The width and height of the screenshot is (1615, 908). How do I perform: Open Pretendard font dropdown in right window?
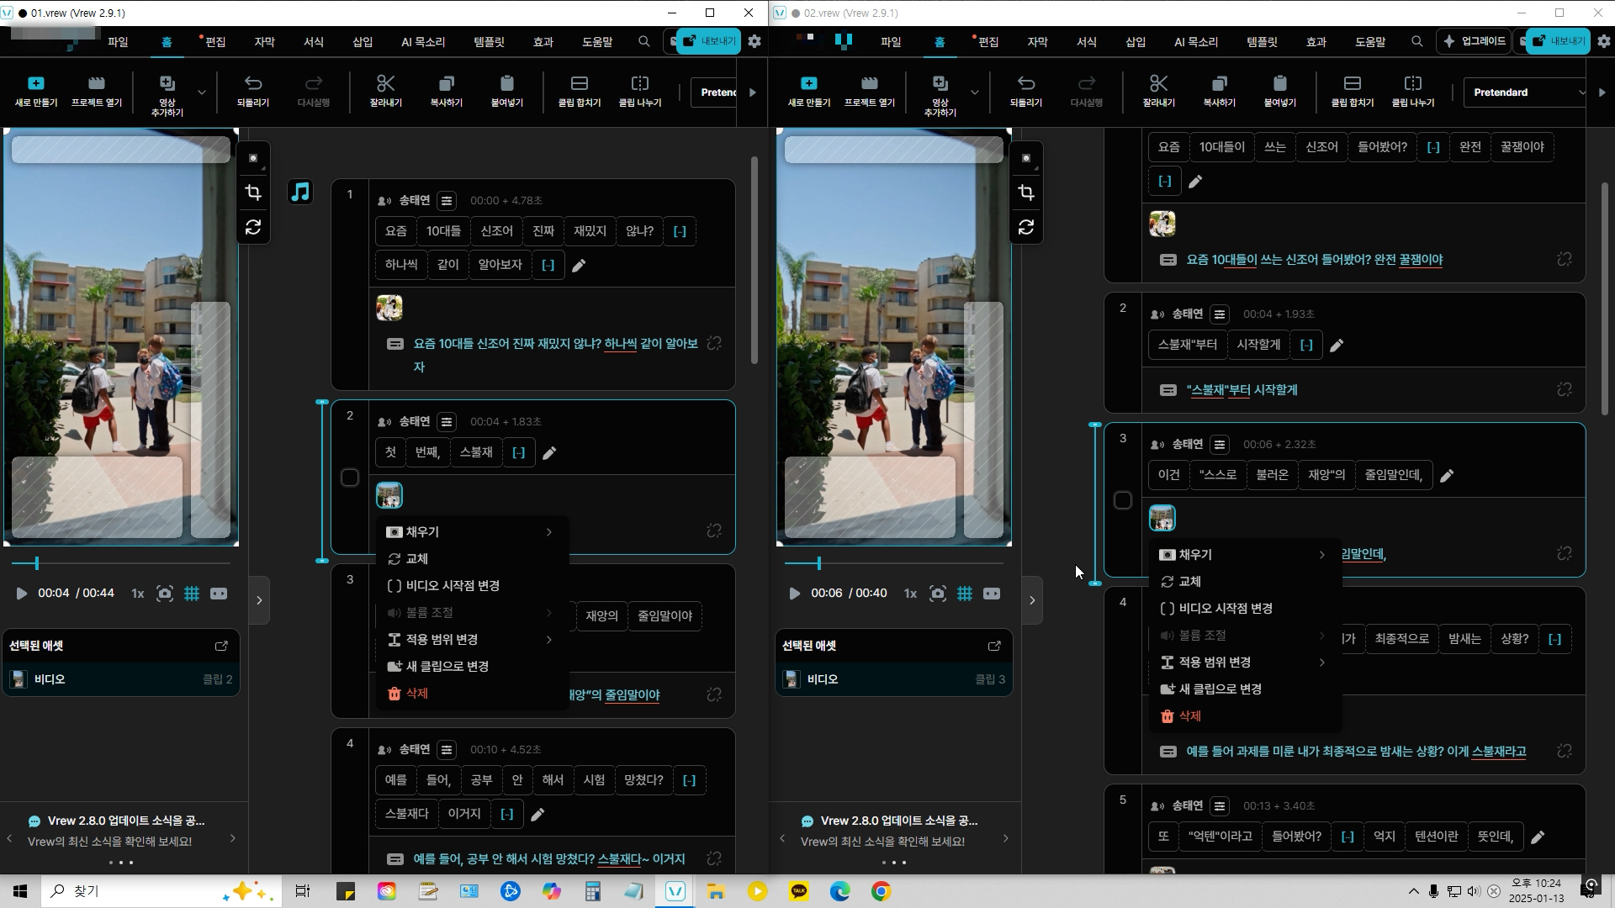1524,92
